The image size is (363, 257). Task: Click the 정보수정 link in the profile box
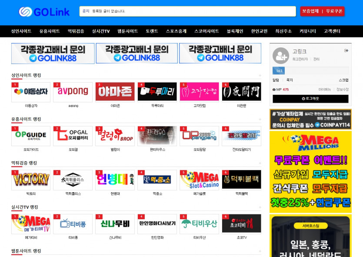[x=343, y=90]
